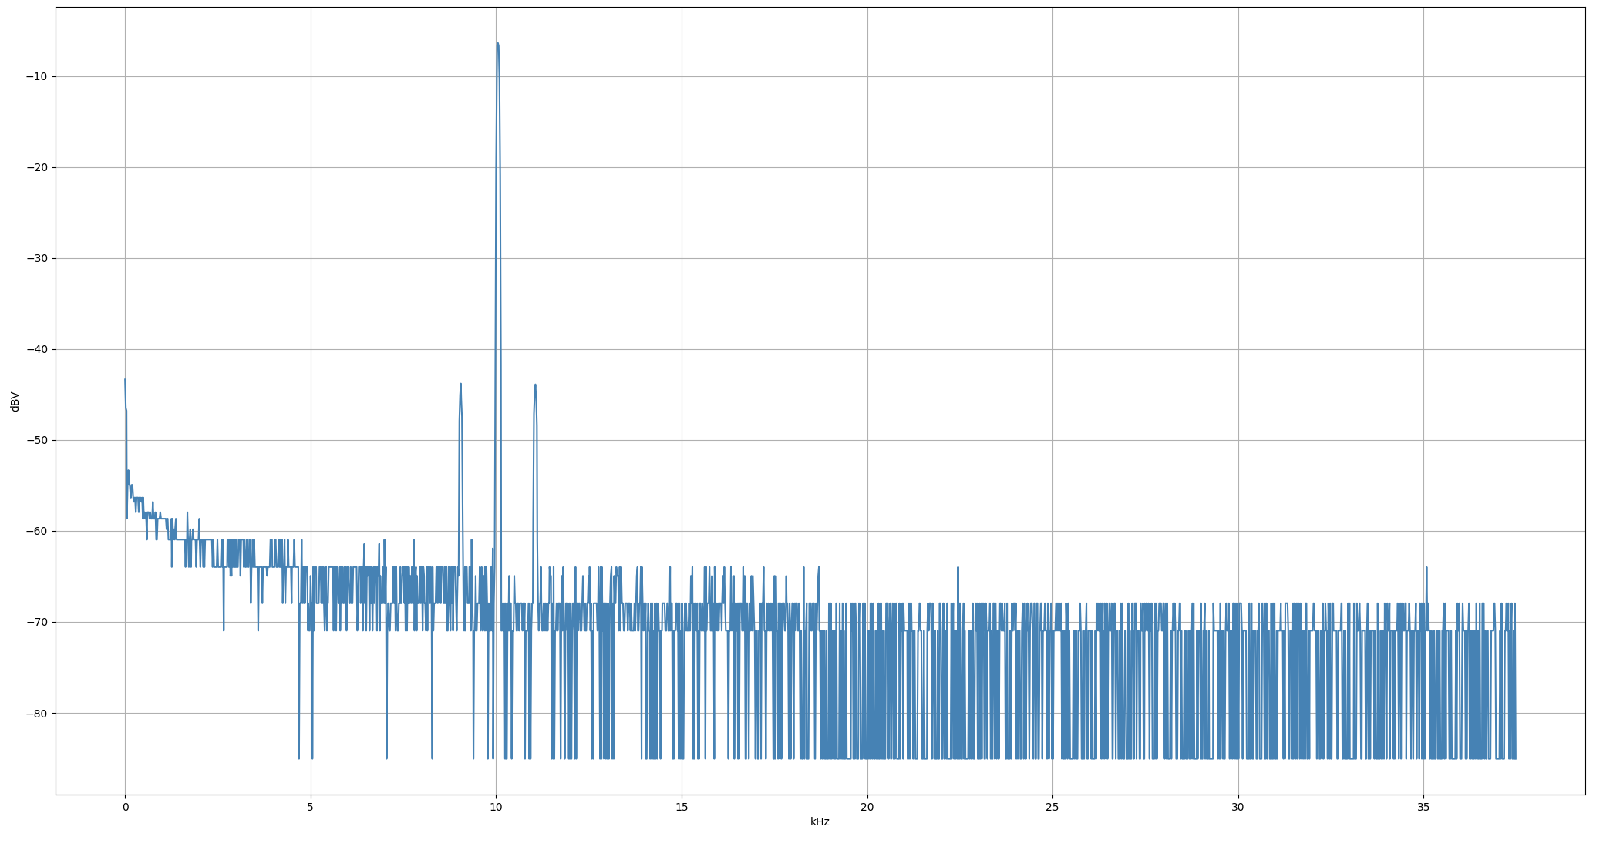Click the kHz x-axis label
The width and height of the screenshot is (1613, 850).
820,821
